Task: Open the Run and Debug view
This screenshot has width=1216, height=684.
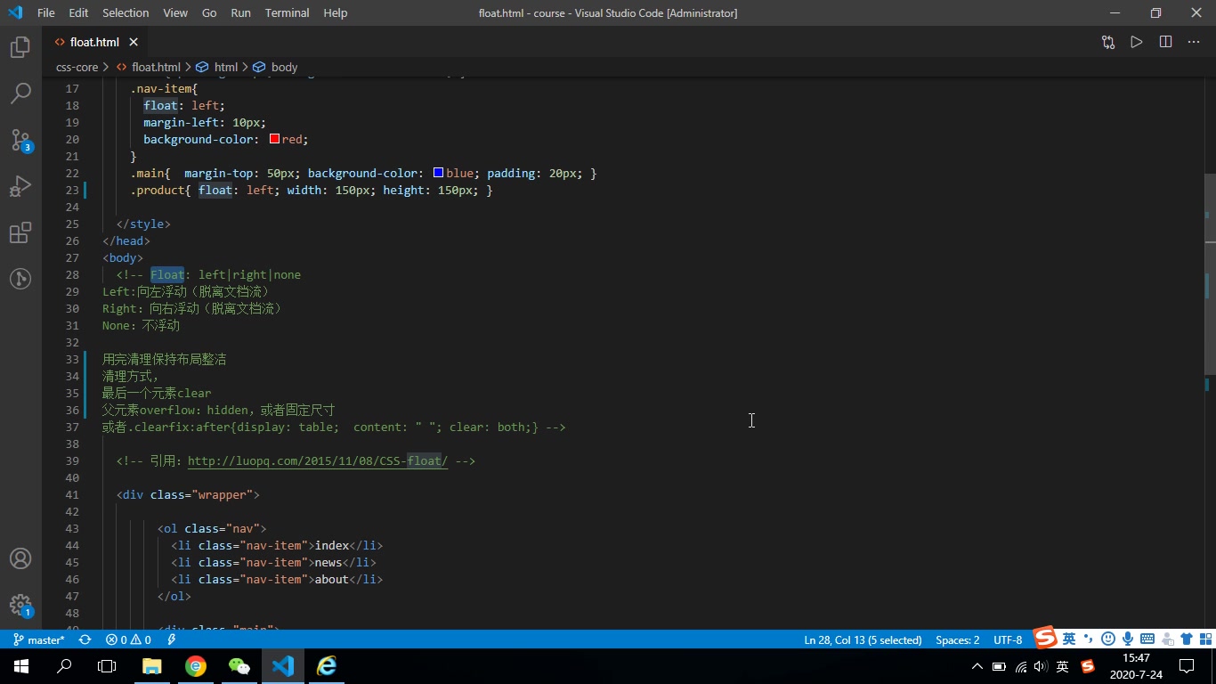Action: click(20, 186)
